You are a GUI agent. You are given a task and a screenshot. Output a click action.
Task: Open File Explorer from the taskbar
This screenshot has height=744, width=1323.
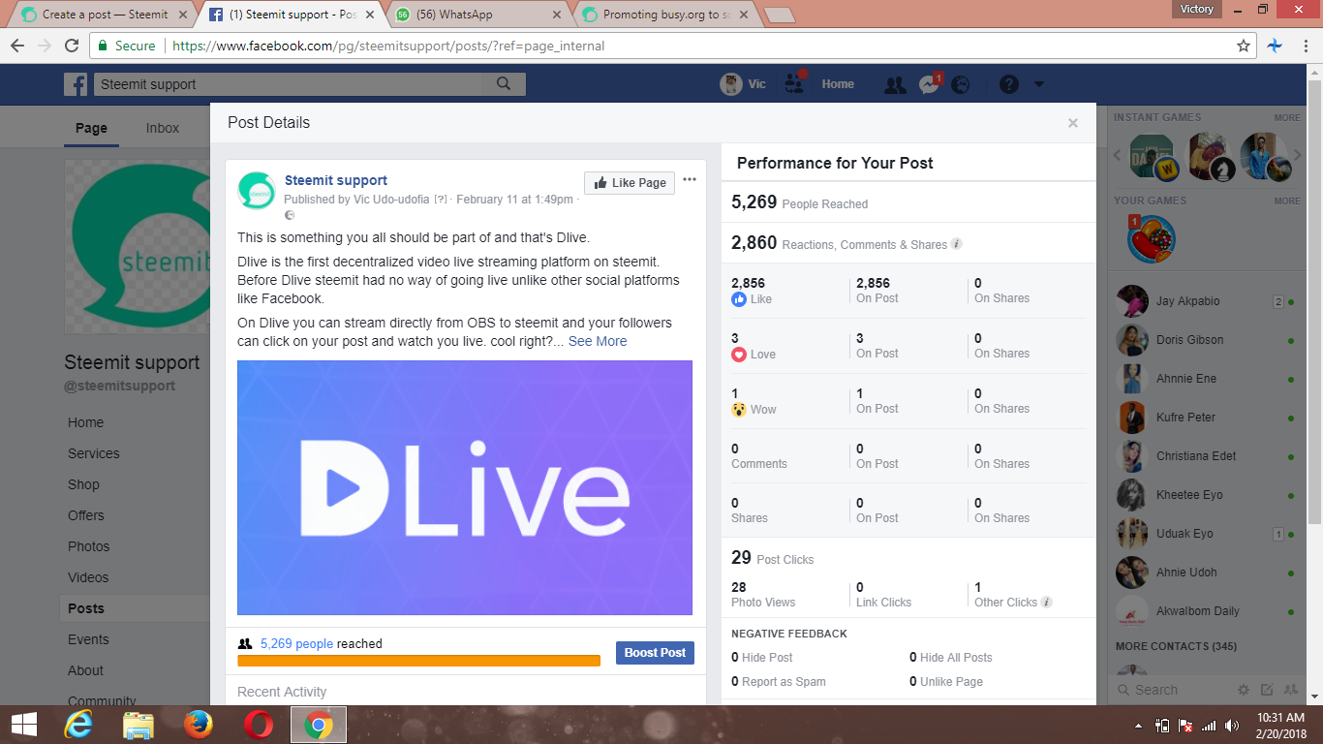click(138, 725)
